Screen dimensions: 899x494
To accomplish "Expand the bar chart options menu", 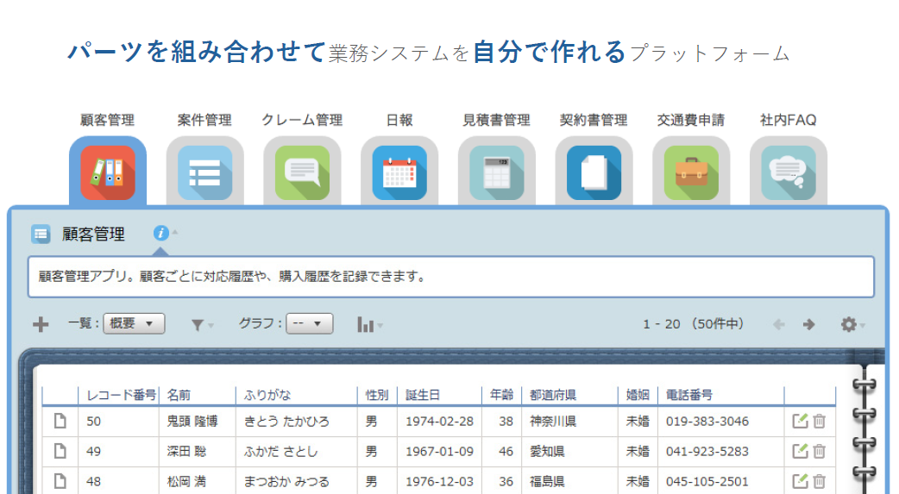I will pos(369,325).
